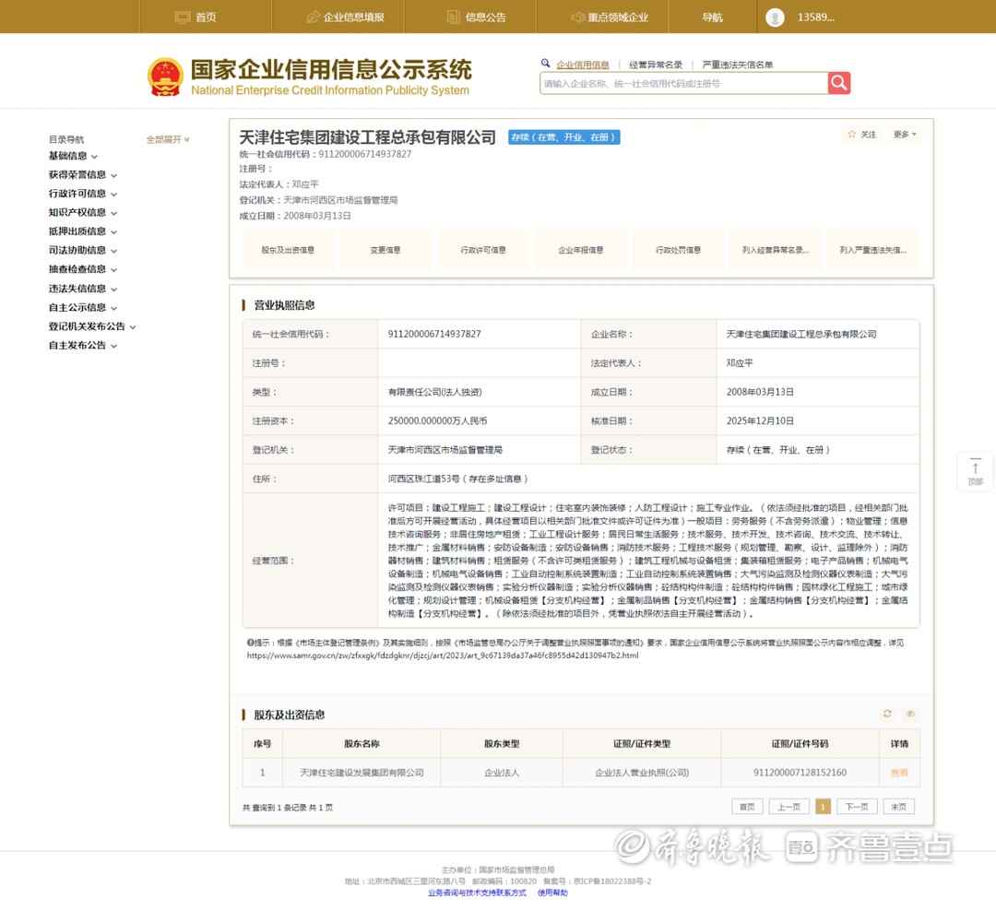996x910 pixels.
Task: Click the 250000.000000万人民币 registered capital value
Action: pyautogui.click(x=438, y=421)
